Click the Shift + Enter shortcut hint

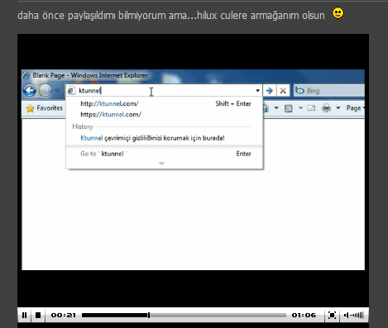coord(233,104)
